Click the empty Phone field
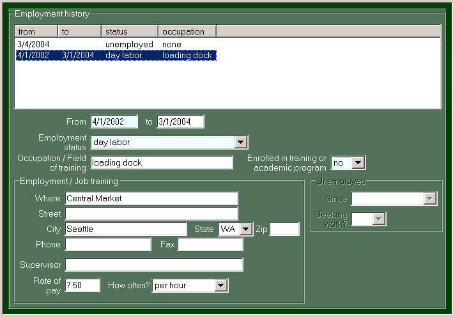453x317 pixels. pos(108,245)
